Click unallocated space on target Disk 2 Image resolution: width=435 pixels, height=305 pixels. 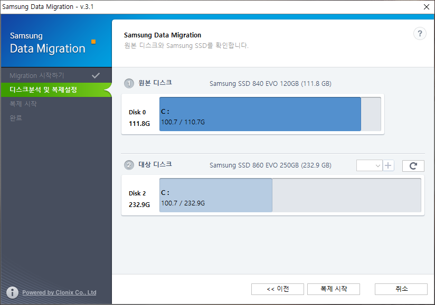(346, 195)
